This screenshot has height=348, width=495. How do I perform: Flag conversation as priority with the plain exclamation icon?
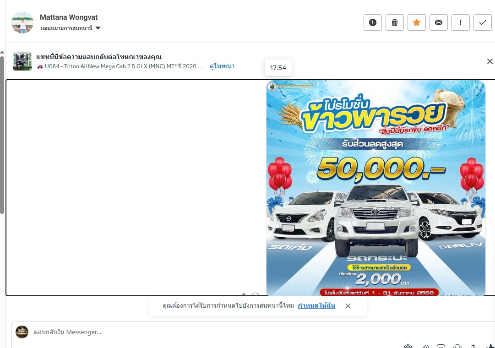461,22
